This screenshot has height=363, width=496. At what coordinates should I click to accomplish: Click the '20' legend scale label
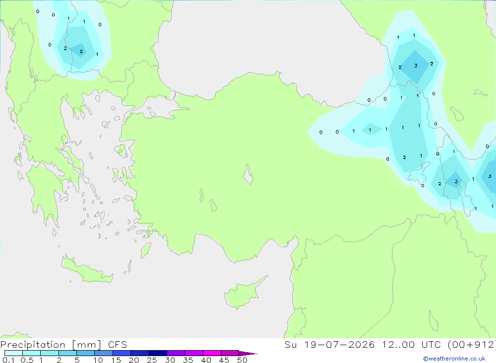click(x=134, y=360)
